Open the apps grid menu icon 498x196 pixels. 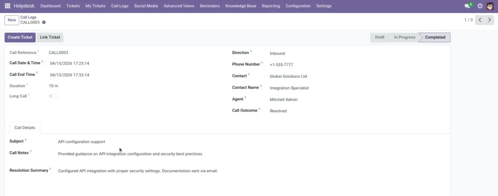[7, 6]
